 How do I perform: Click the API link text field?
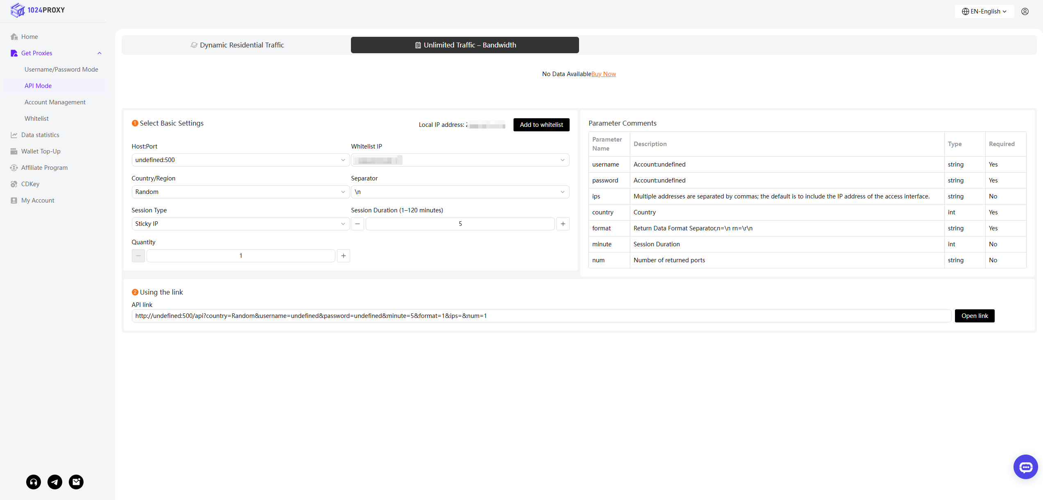tap(541, 316)
